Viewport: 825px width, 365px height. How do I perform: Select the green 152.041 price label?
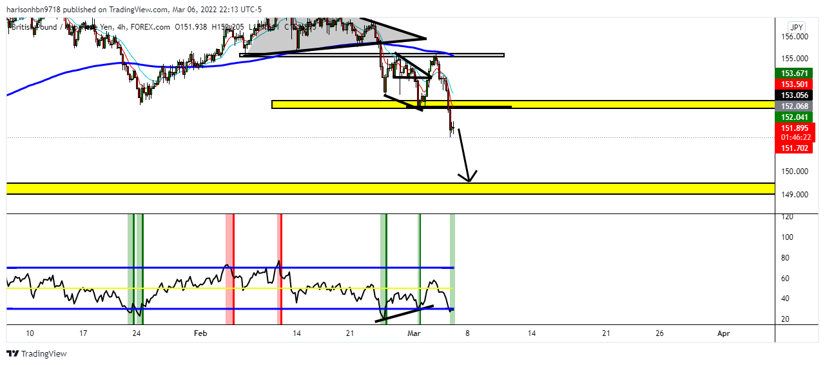tap(793, 117)
